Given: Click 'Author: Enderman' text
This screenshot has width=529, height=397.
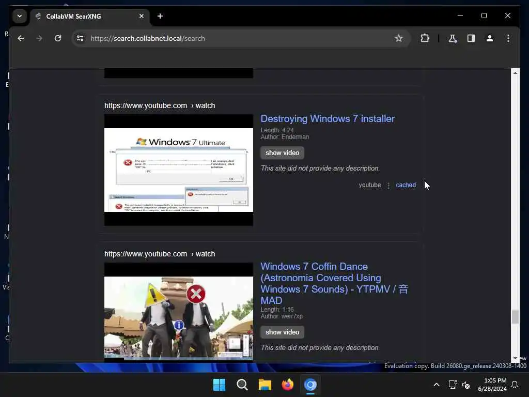Looking at the screenshot, I should click(285, 137).
